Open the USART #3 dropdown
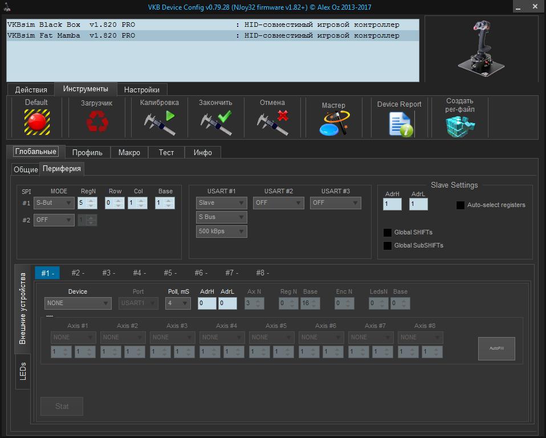 (x=336, y=203)
